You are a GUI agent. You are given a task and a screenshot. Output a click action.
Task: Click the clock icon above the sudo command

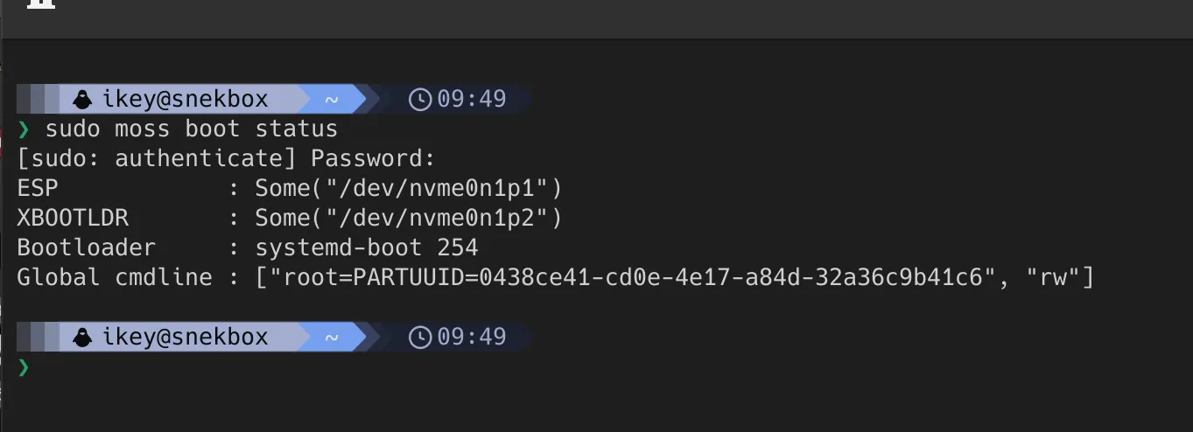(x=420, y=100)
